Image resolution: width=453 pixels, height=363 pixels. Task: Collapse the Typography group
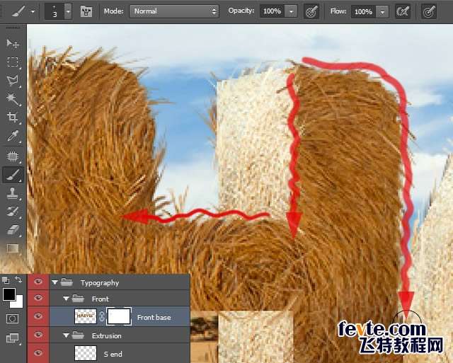(x=55, y=282)
